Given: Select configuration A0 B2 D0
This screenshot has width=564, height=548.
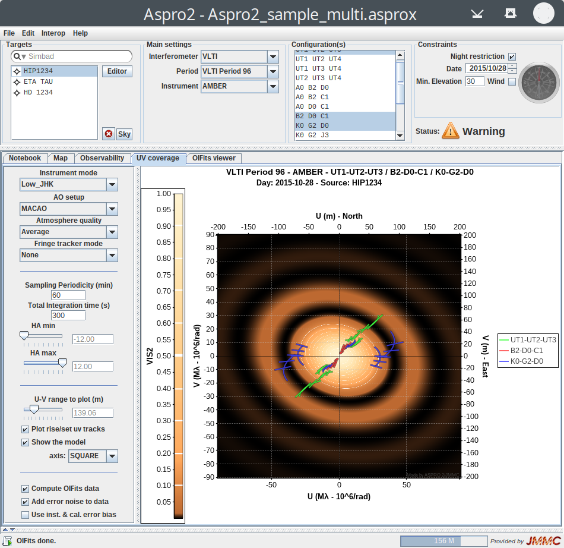Looking at the screenshot, I should click(345, 87).
